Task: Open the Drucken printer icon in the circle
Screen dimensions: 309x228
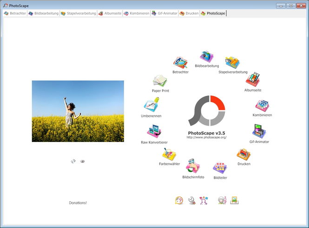Action: (243, 154)
